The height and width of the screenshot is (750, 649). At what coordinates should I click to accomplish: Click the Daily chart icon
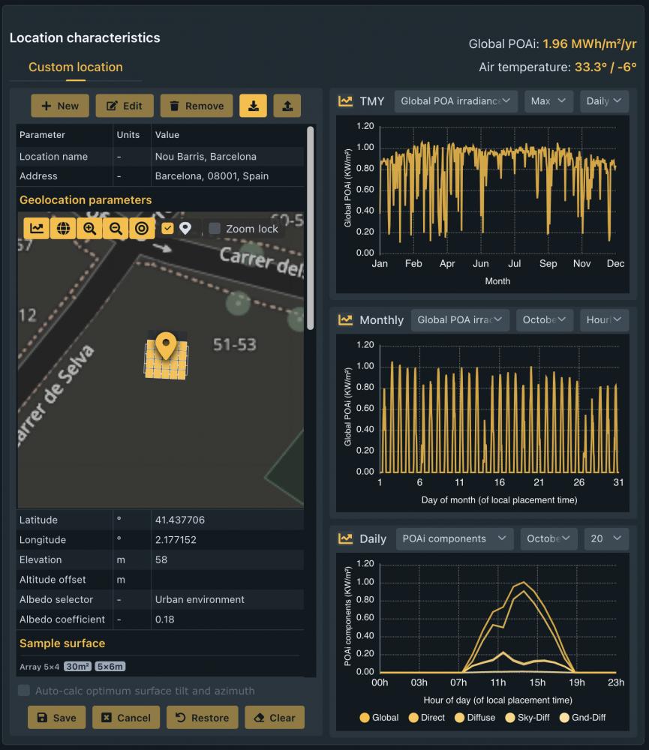[345, 538]
